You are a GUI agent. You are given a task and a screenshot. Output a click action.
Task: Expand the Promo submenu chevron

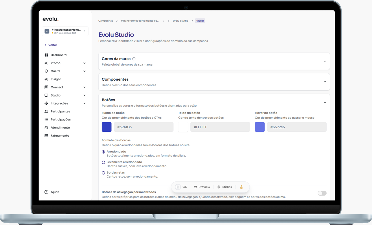pyautogui.click(x=84, y=63)
